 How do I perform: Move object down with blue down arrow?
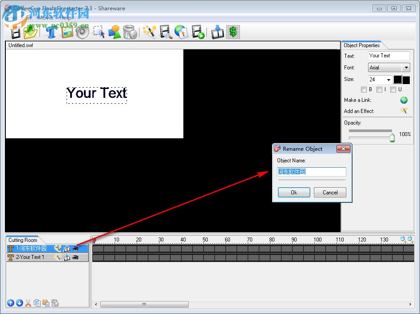(x=19, y=303)
